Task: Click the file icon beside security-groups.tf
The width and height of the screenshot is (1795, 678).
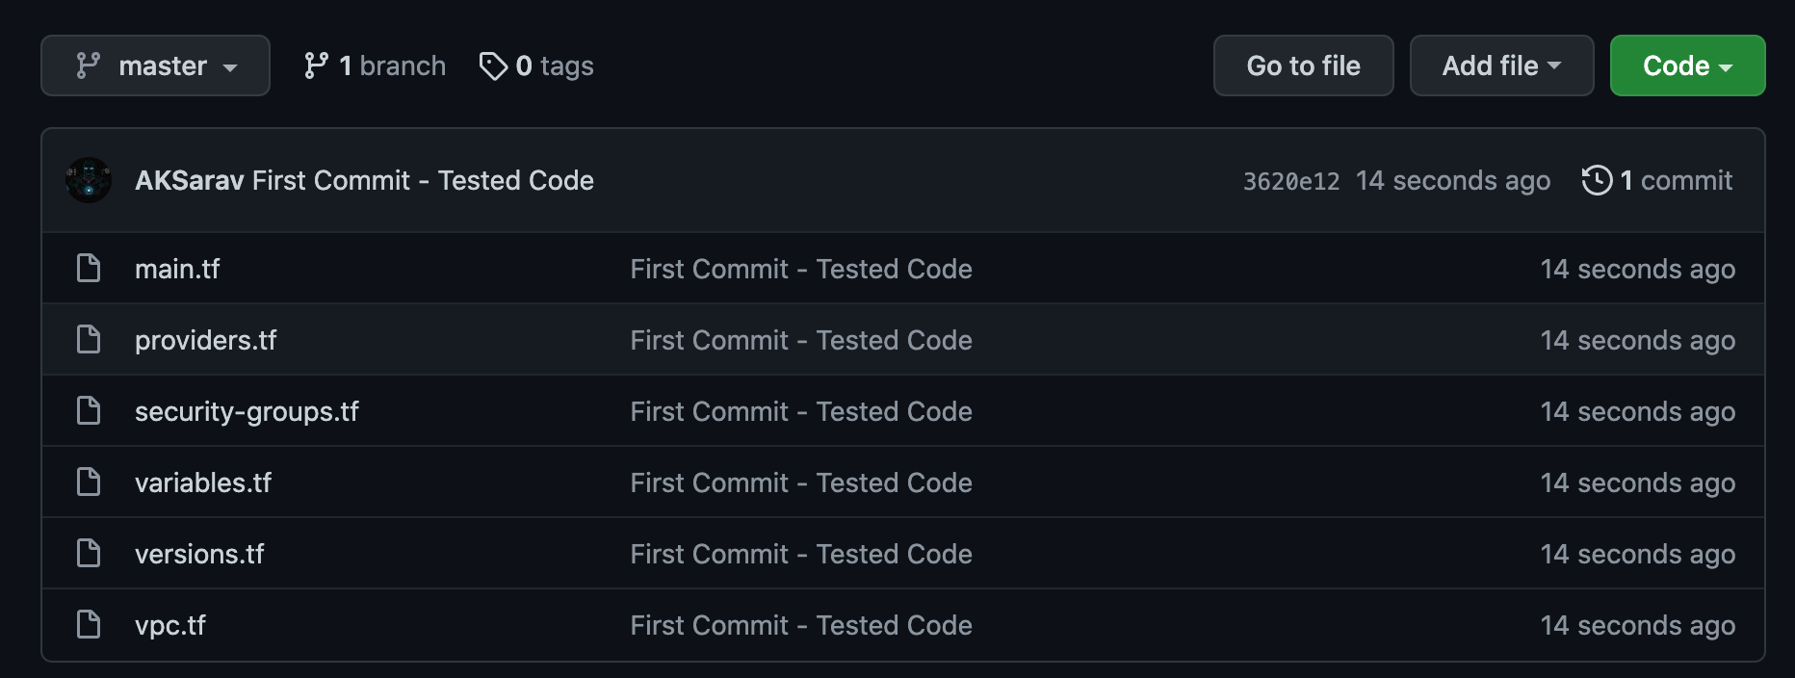Action: click(89, 411)
